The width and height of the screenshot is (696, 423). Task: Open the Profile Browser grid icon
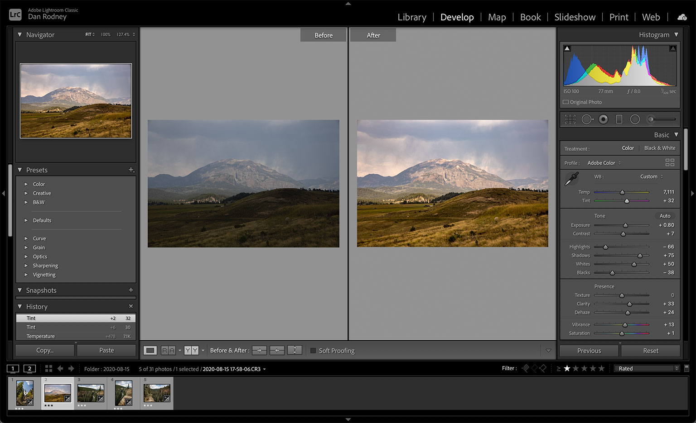[670, 162]
